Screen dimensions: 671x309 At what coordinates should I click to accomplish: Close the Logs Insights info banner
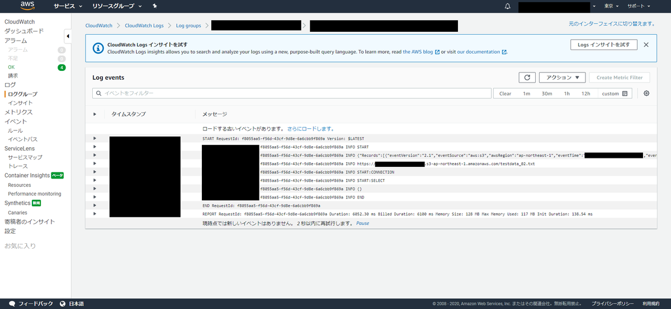646,45
